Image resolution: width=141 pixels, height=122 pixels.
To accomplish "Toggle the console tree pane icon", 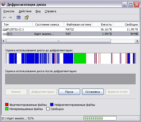I will [x=18, y=17].
